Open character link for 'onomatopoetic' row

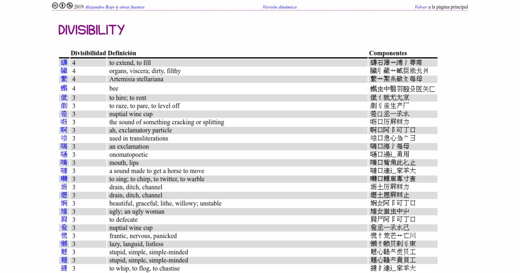coord(64,155)
